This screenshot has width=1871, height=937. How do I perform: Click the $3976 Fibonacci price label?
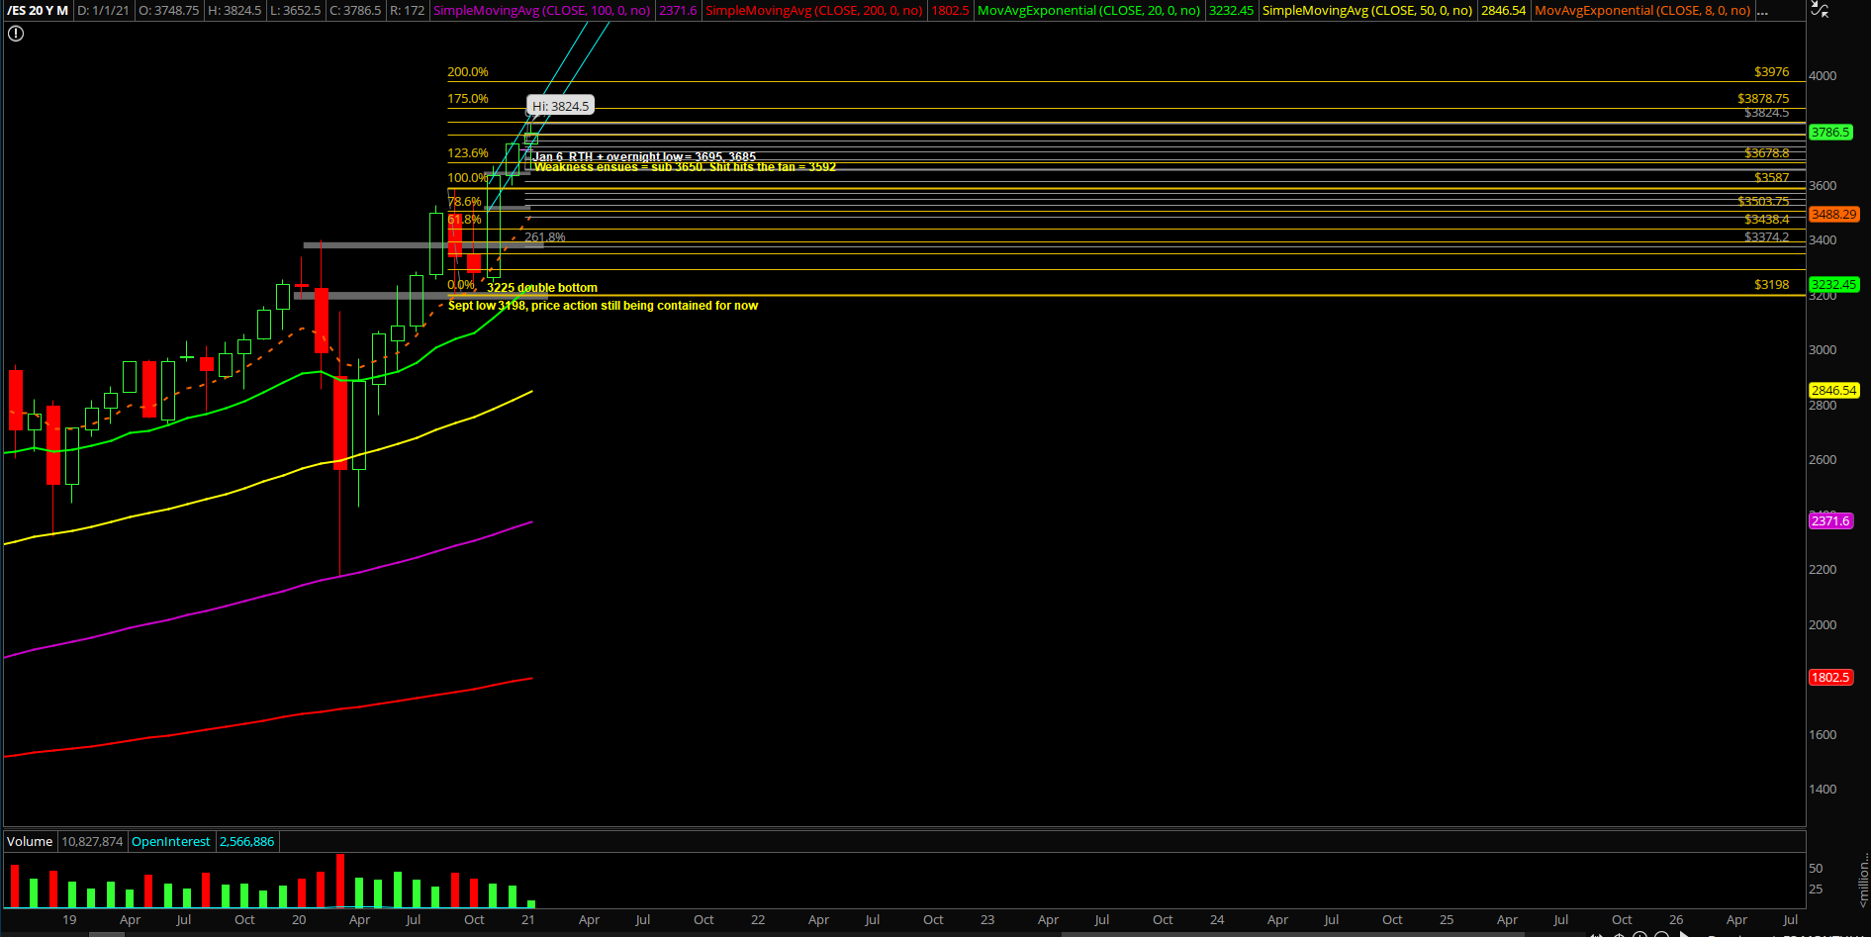1771,72
